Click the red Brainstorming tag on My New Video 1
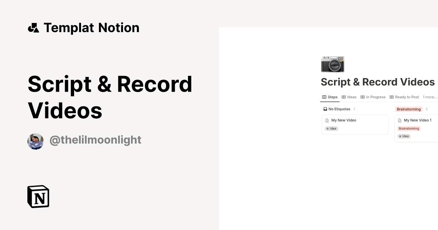Screen dimensions: 438x230 click(x=409, y=128)
